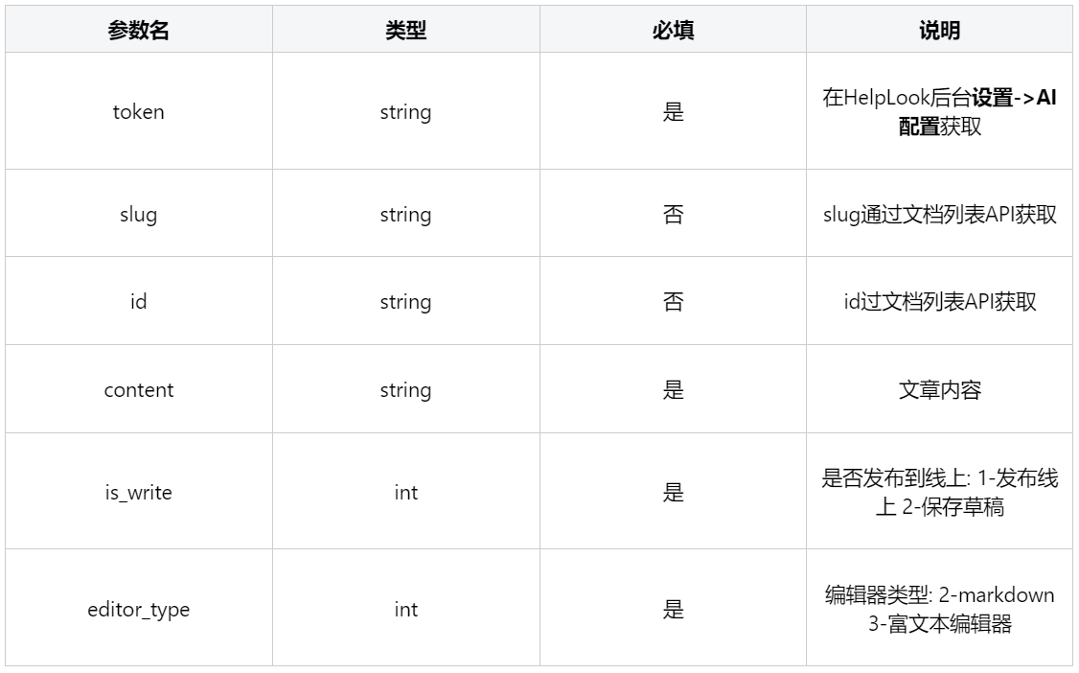The width and height of the screenshot is (1079, 673).
Task: Click the is_write description about 发布线上
Action: click(939, 493)
